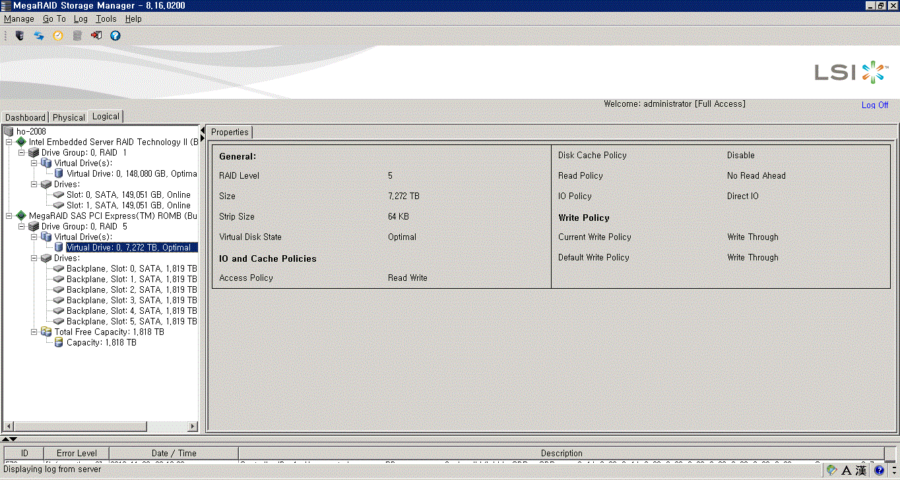Select Virtual Drive: 0, 148,080 GB row

click(x=132, y=173)
